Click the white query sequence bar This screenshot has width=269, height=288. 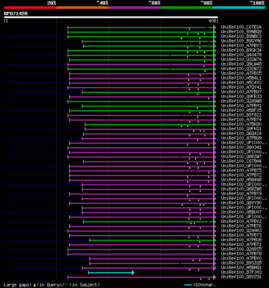coord(111,17)
